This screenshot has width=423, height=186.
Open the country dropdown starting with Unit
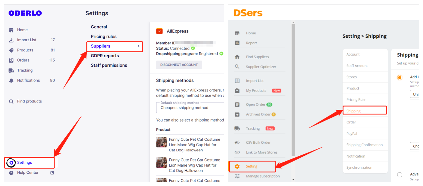(x=414, y=94)
